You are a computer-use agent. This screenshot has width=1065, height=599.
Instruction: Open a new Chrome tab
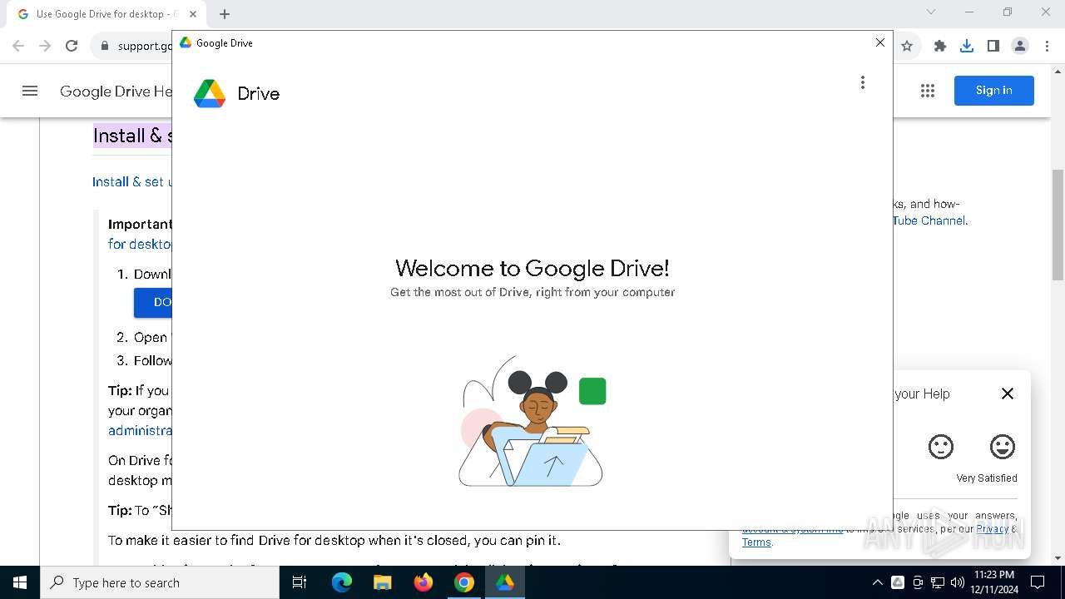[225, 14]
